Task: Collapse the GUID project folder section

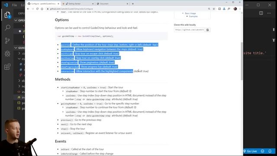Action: 16,48
